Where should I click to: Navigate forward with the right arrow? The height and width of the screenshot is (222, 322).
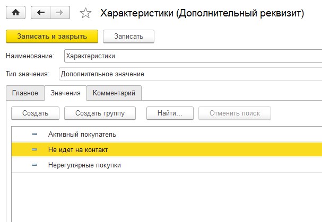(x=60, y=13)
